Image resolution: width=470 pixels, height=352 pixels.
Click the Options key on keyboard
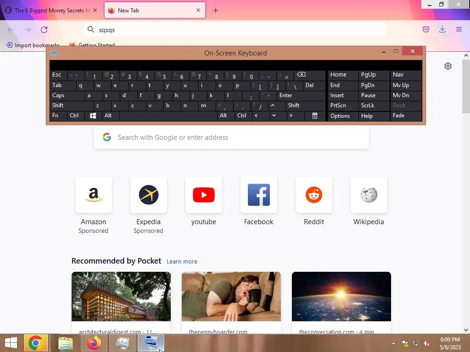point(343,116)
